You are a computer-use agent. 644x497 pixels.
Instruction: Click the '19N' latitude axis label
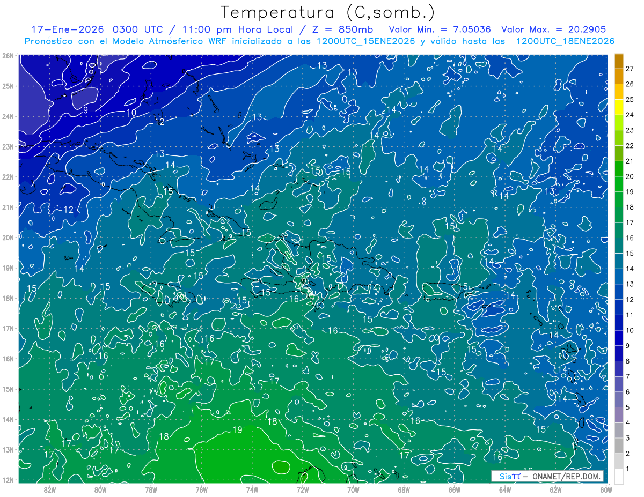pos(8,268)
